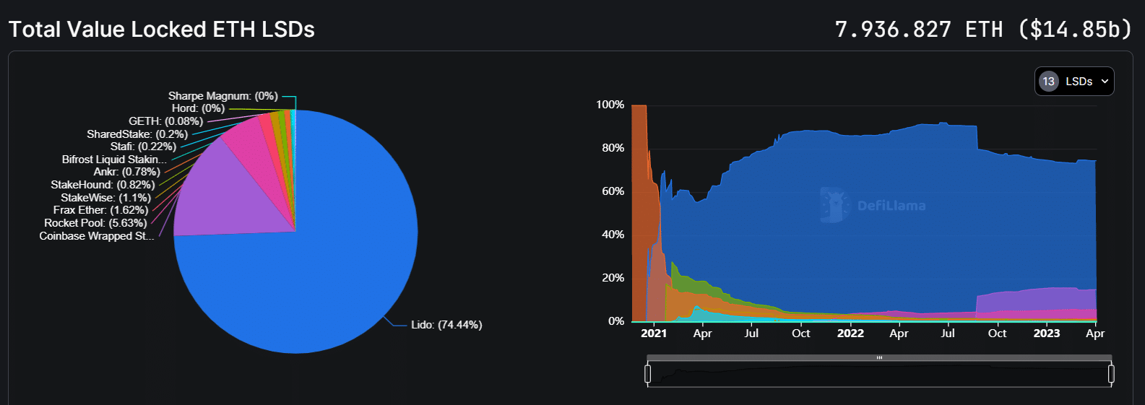
Task: Click the Hord: (0%) label
Action: 198,108
